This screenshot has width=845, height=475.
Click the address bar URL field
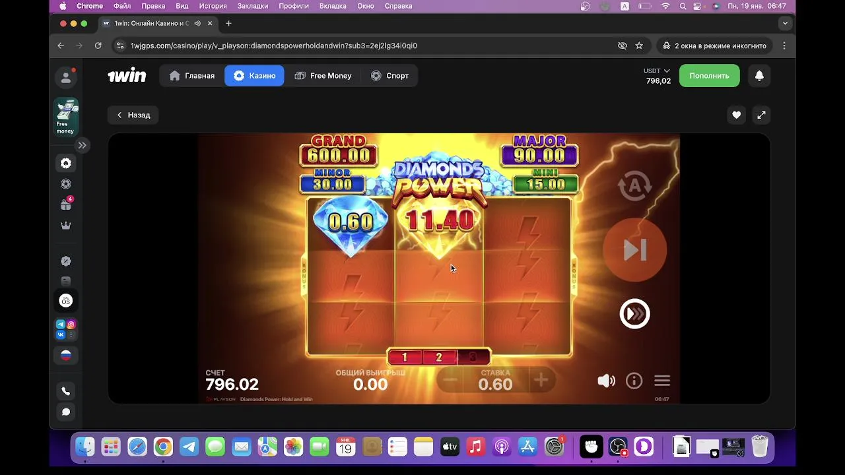point(370,46)
